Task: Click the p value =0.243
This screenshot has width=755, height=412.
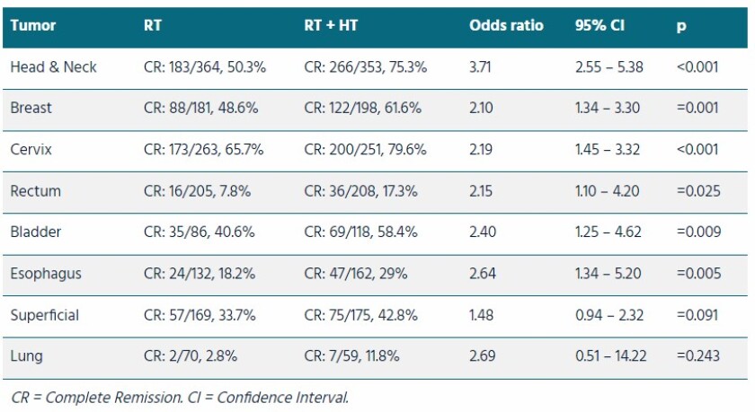Action: click(x=697, y=356)
